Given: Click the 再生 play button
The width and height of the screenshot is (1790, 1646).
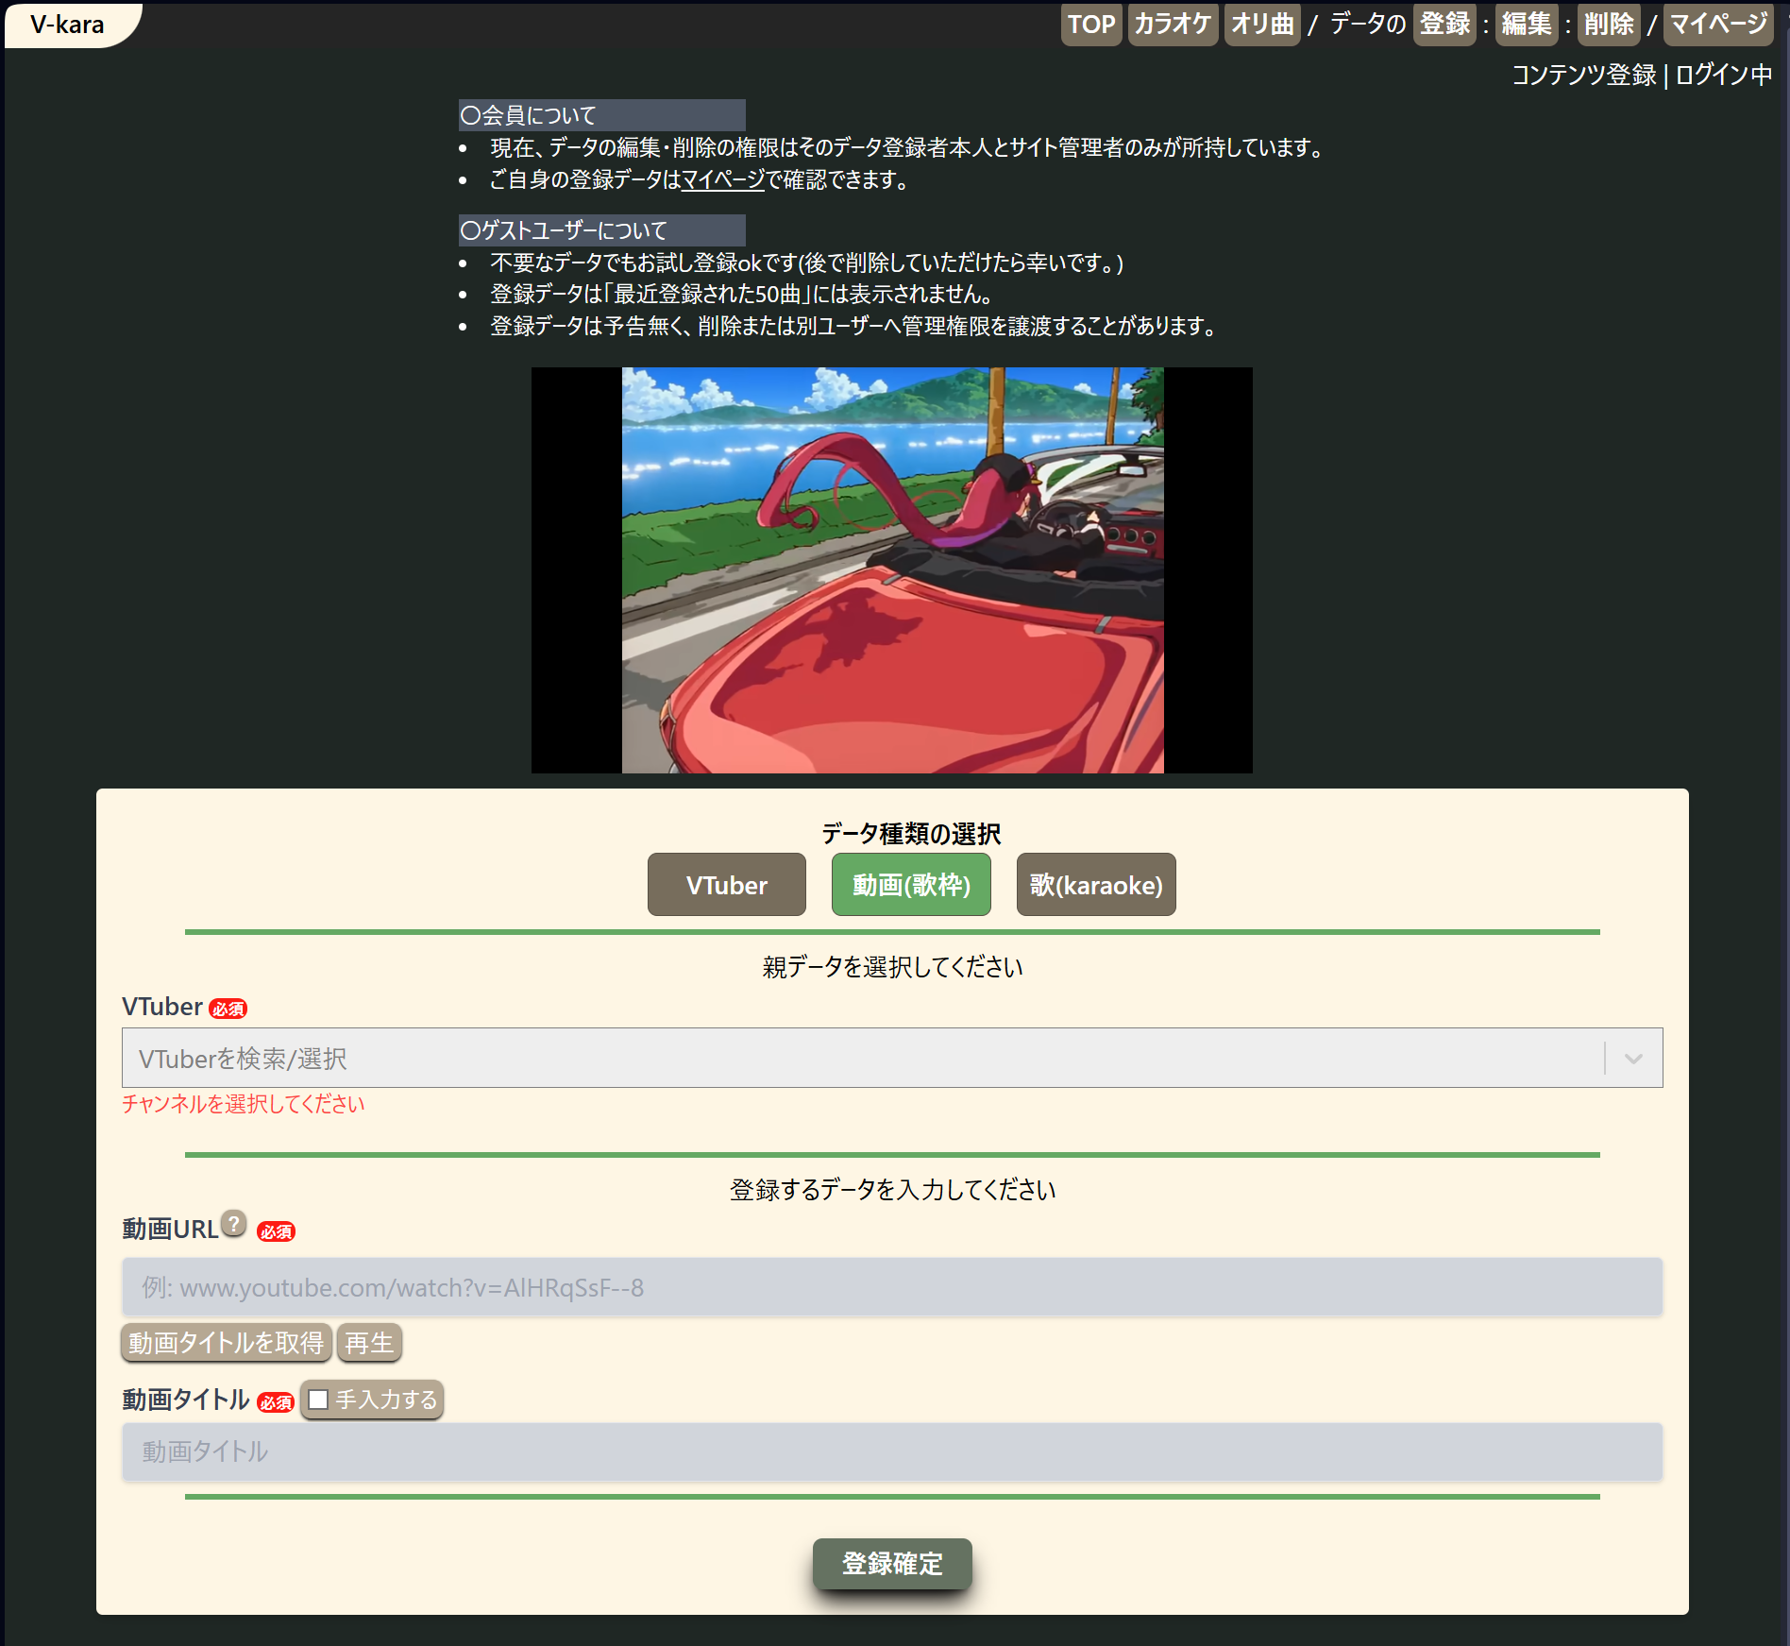Looking at the screenshot, I should (369, 1343).
